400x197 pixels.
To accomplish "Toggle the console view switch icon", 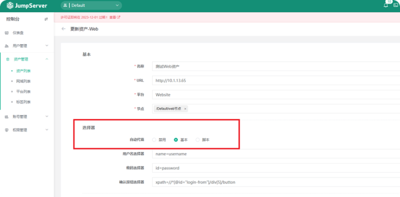I will (46, 19).
